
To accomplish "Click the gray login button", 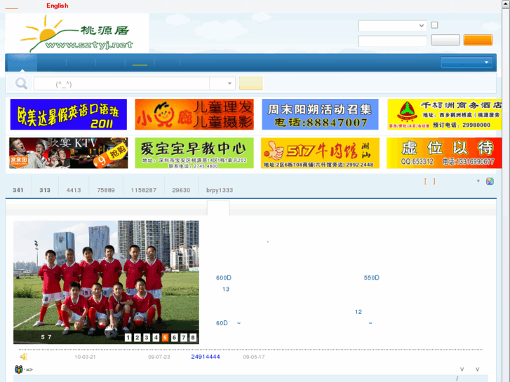I will 445,40.
